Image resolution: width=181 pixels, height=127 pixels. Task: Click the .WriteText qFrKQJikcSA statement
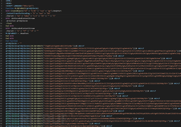point(17,21)
